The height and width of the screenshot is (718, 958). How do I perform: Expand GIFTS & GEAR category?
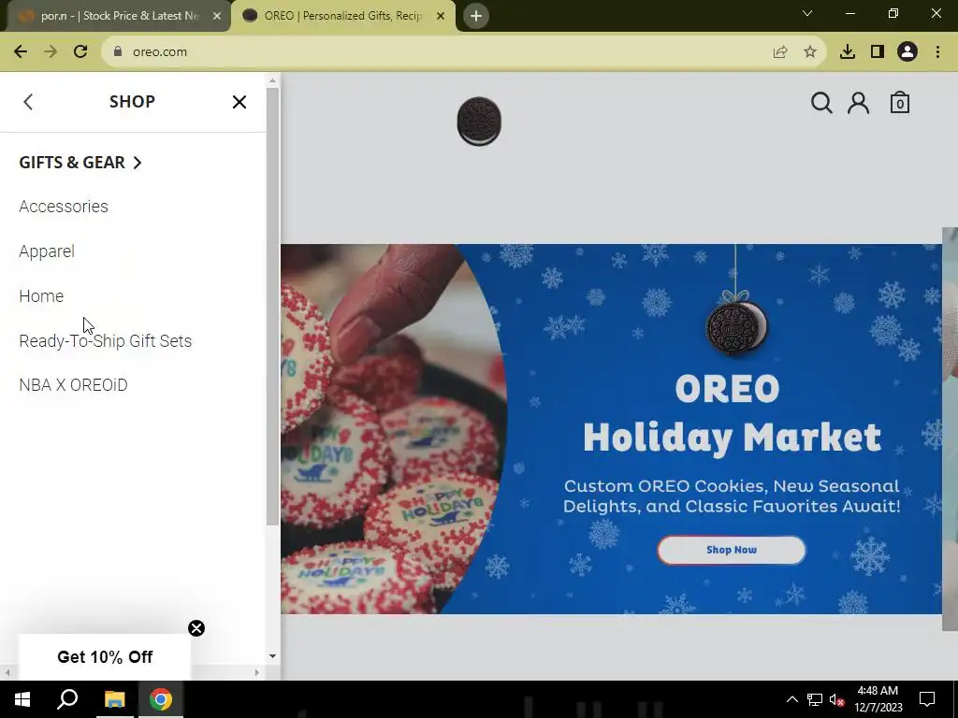pos(80,163)
